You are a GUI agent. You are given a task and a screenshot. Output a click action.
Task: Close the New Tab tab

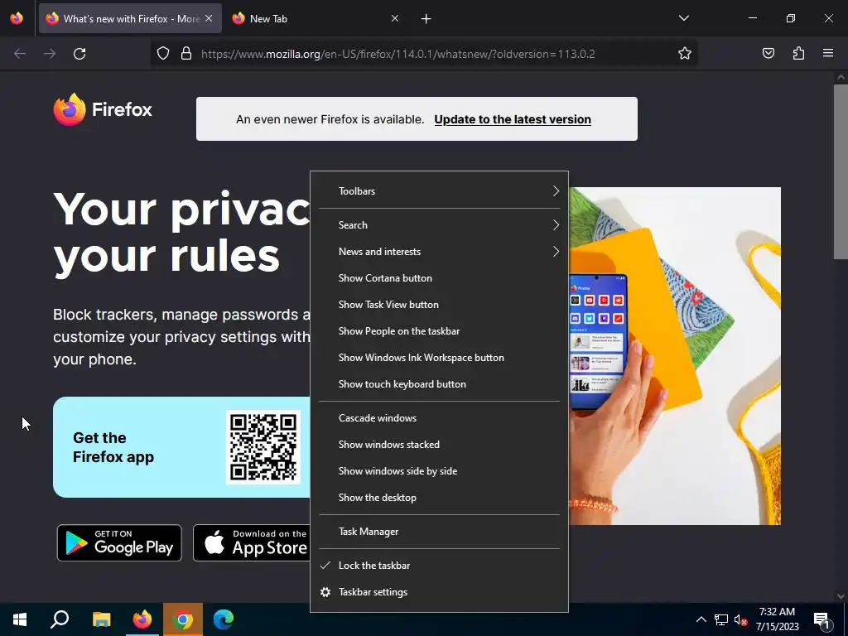395,18
